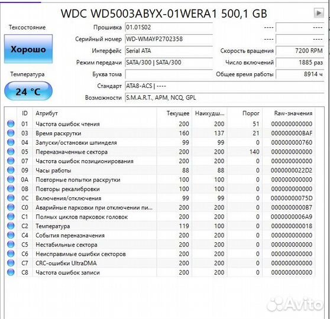This screenshot has width=330, height=319.
Task: Select the Нестабильные сектора attribute name
Action: pos(66,245)
